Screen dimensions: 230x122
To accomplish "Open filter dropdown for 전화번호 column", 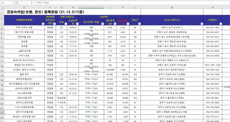I will pyautogui.click(x=221, y=24).
